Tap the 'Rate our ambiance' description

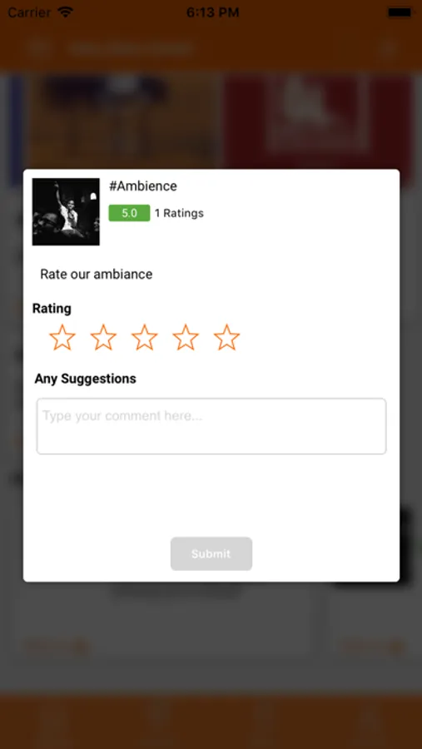[96, 274]
